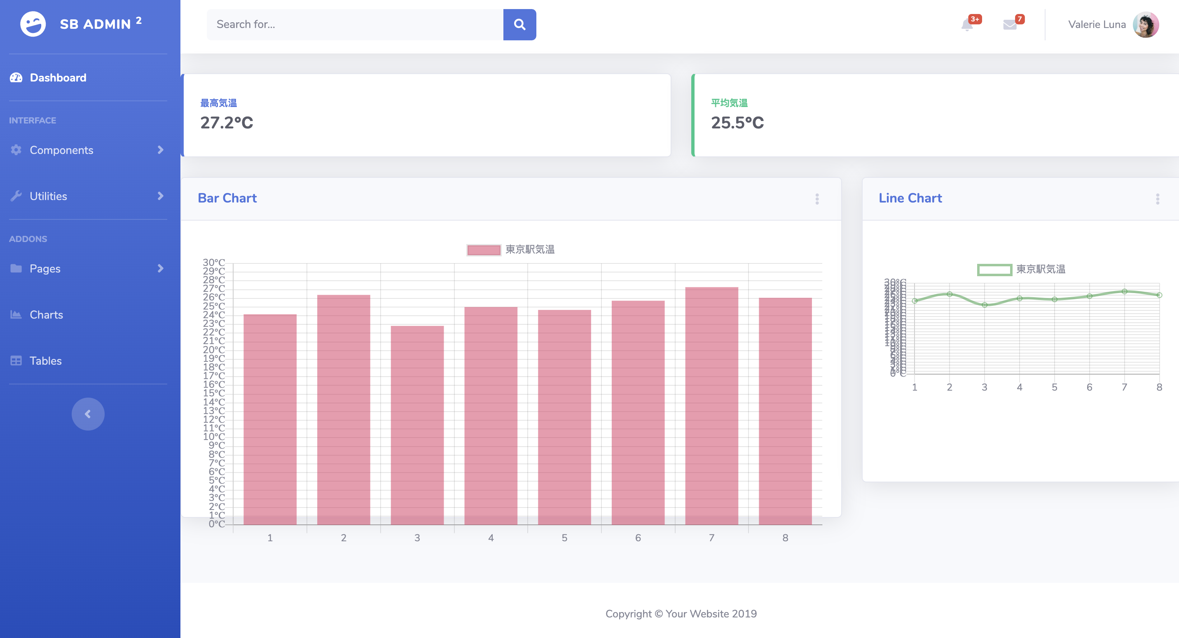Expand the Pages menu chevron
Viewport: 1179px width, 638px height.
point(160,268)
